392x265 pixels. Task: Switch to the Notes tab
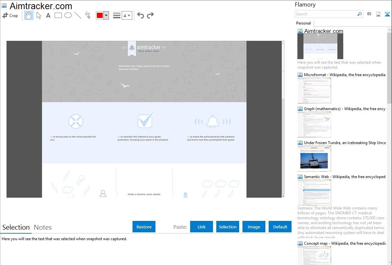click(43, 227)
